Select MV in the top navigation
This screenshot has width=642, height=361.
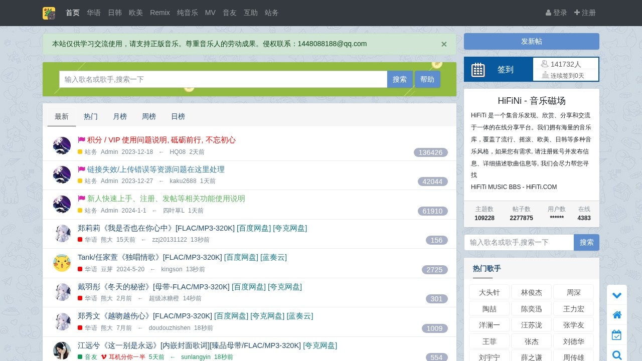[x=210, y=13]
